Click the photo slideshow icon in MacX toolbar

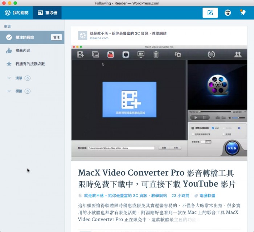pos(95,54)
